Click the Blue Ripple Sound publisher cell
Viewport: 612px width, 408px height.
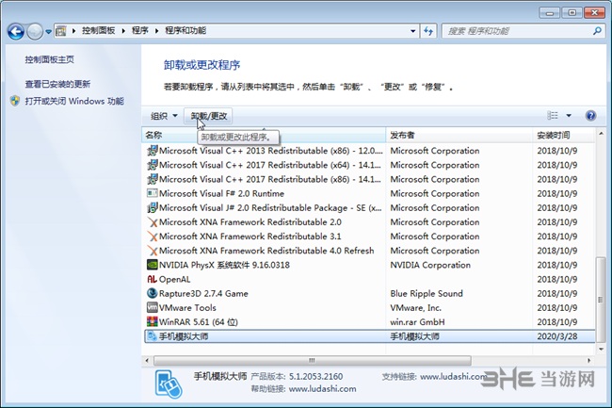[427, 294]
